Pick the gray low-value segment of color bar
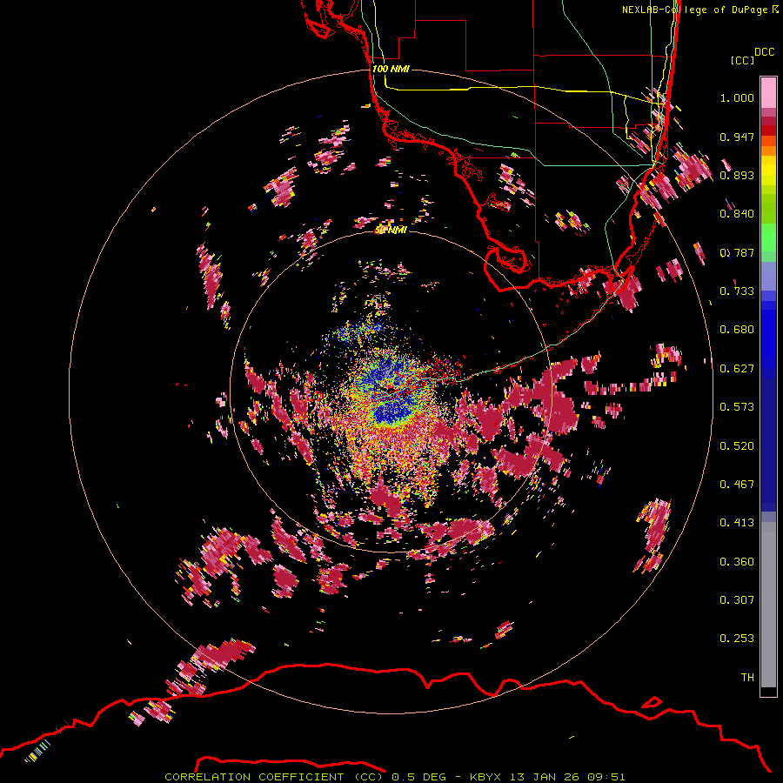Image resolution: width=783 pixels, height=783 pixels. pos(768,605)
